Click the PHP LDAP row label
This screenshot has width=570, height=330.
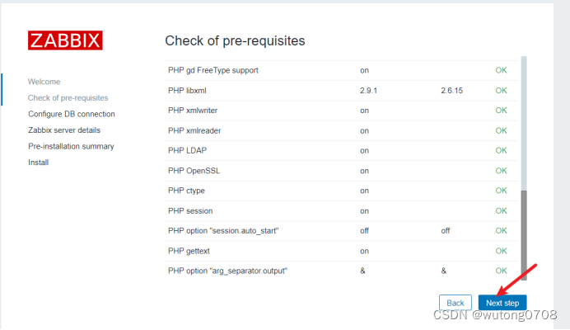187,150
